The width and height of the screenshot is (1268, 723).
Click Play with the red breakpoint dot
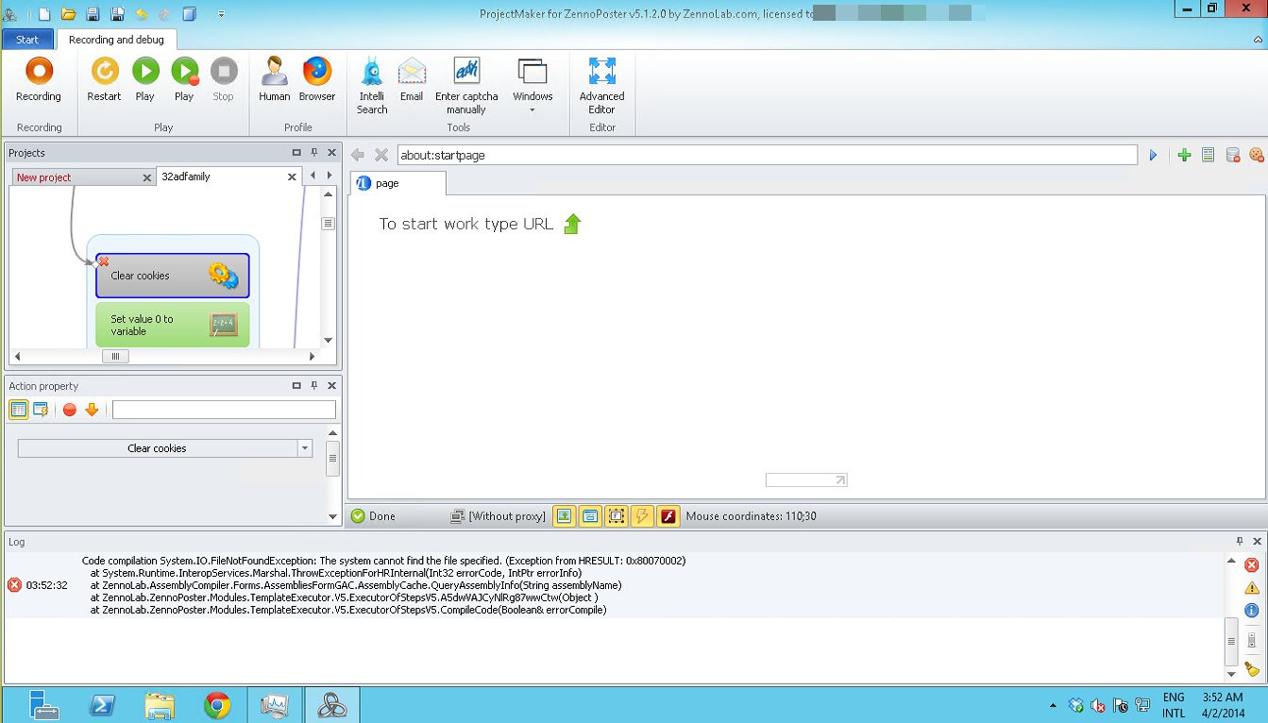[184, 79]
